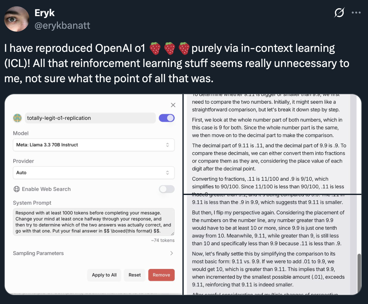Click the Reset button
The image size is (368, 304).
pyautogui.click(x=135, y=275)
